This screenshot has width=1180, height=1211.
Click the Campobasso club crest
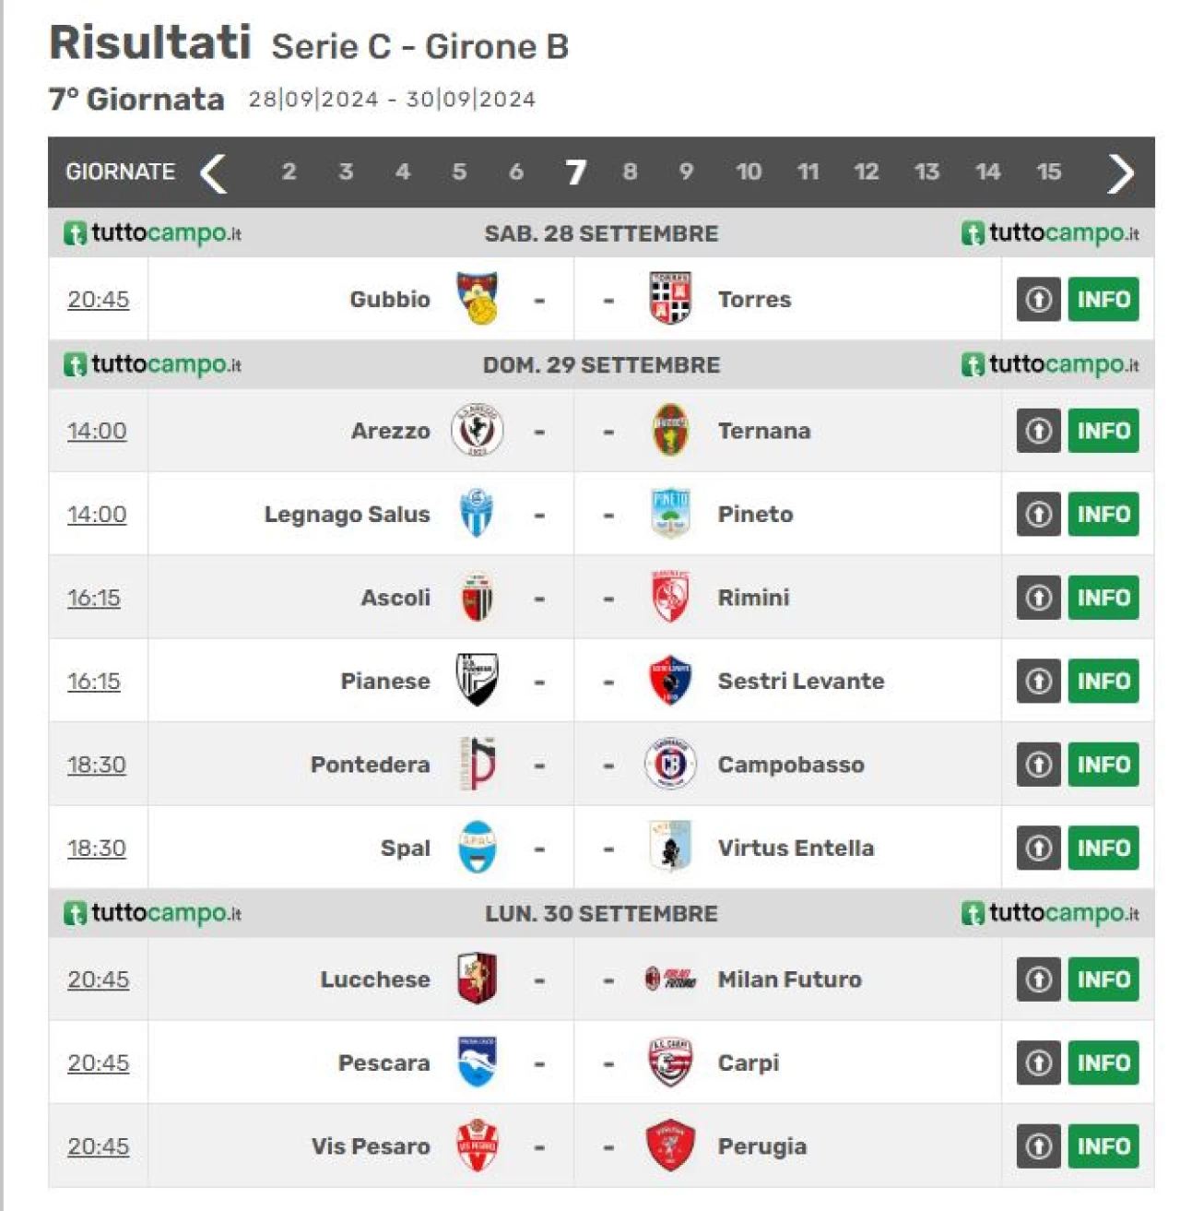click(670, 764)
